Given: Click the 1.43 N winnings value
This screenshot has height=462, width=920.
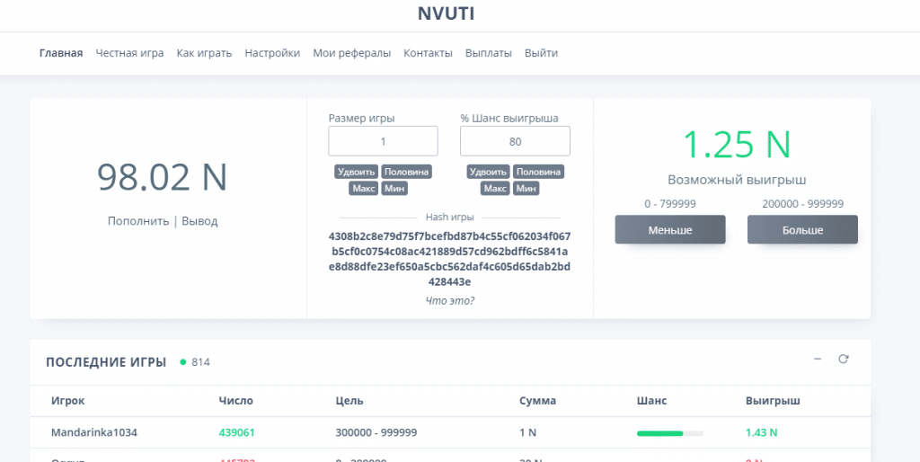Looking at the screenshot, I should (762, 432).
